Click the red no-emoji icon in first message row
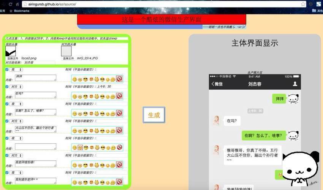This screenshot has width=323, height=190. tap(119, 79)
